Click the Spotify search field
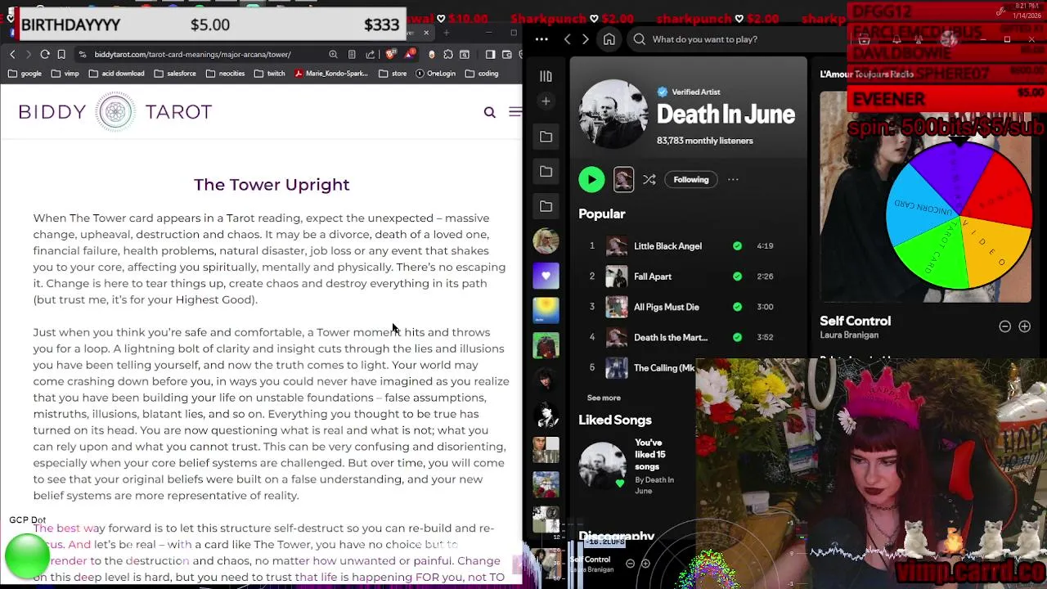The image size is (1047, 589). point(736,39)
